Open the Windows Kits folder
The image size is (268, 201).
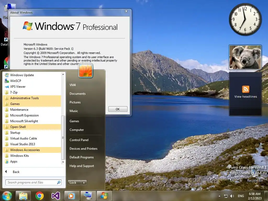[32, 156]
